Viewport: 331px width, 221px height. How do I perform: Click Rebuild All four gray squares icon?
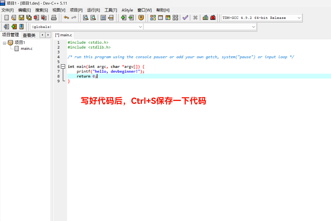click(x=175, y=18)
